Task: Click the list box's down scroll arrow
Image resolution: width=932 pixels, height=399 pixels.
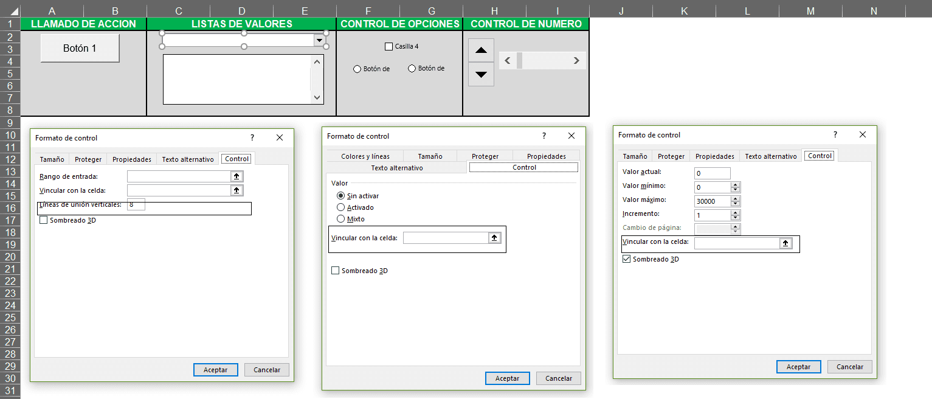Action: [317, 97]
